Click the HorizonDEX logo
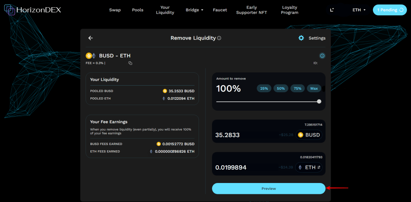Image resolution: width=411 pixels, height=202 pixels. (32, 10)
